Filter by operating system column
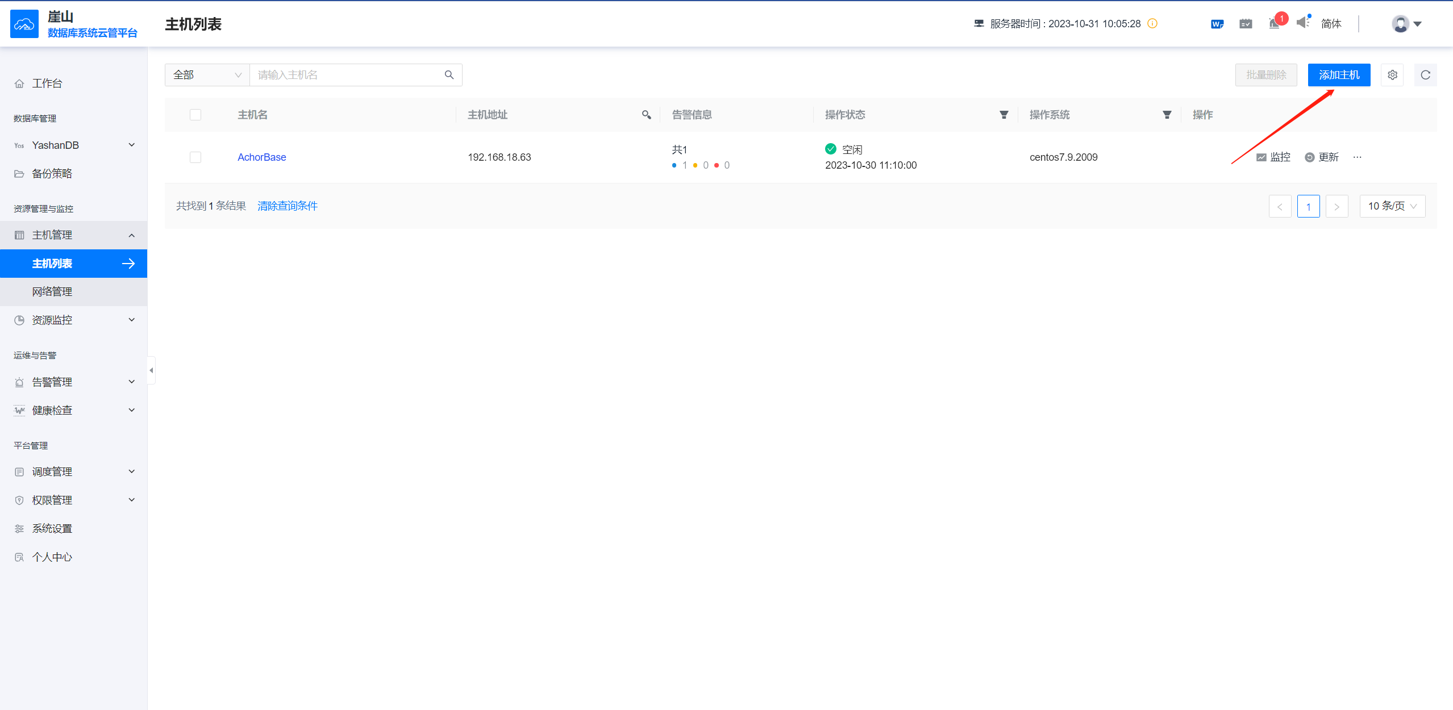Screen dimensions: 1453x710 [x=1167, y=115]
